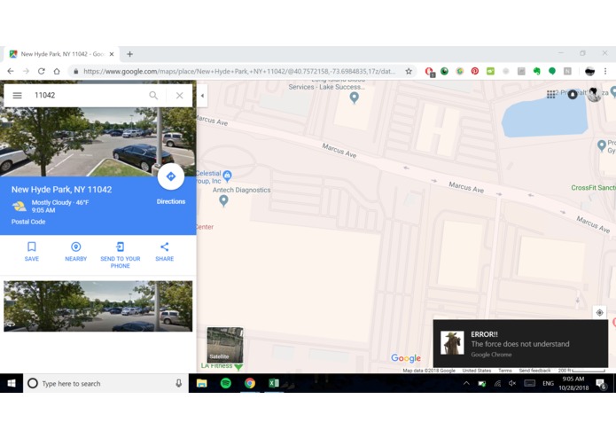
Task: Share this location icon
Action: click(165, 246)
